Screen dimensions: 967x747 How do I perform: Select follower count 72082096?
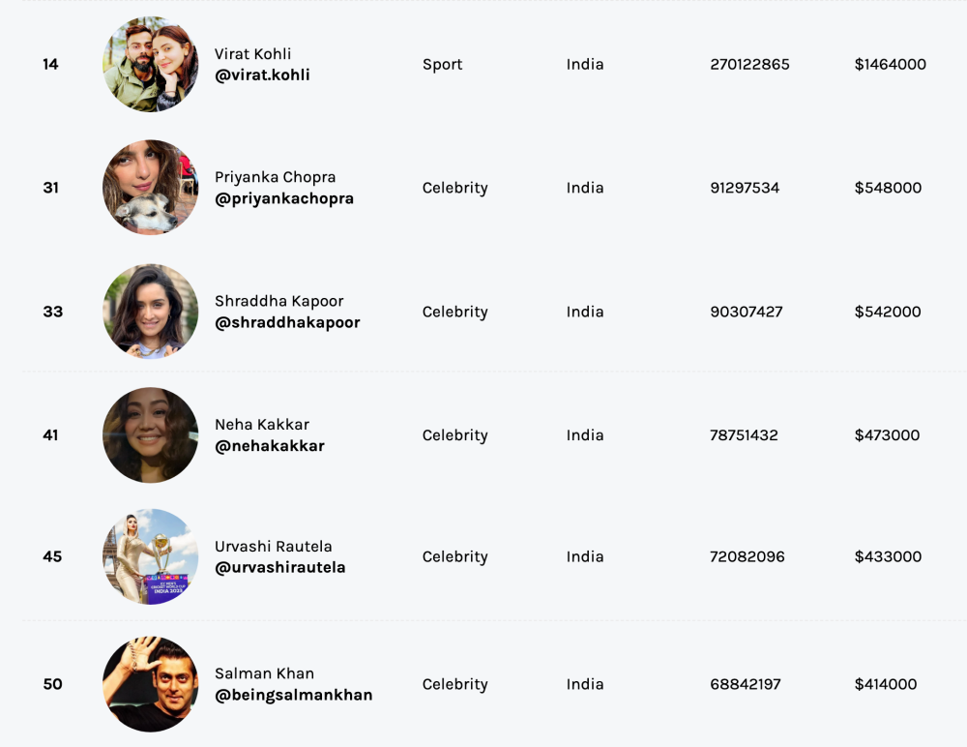click(x=747, y=557)
